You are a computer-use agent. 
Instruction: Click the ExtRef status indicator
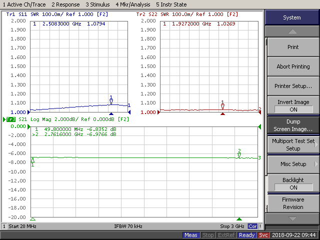[226, 235]
